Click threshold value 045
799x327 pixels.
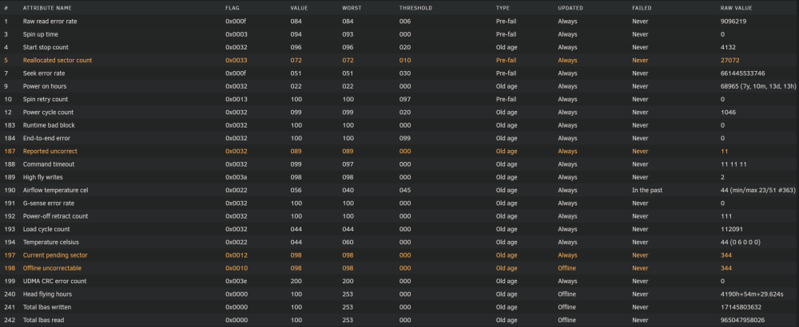(x=405, y=190)
